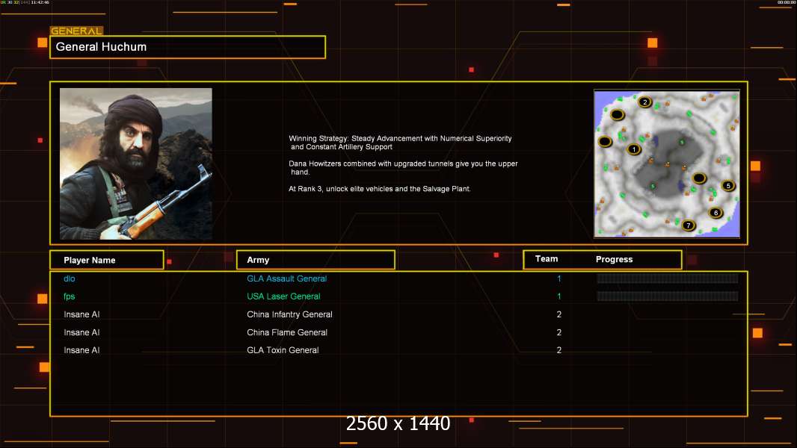Click the Rank 3 Salvage Plant tip
The image size is (797, 448).
[380, 189]
